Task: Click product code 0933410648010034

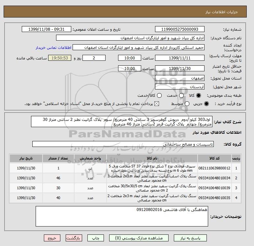Action: coord(214,178)
